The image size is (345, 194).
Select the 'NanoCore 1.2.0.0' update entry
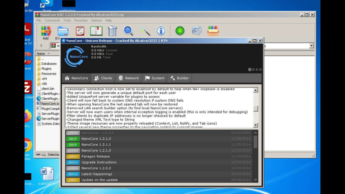tap(159, 168)
